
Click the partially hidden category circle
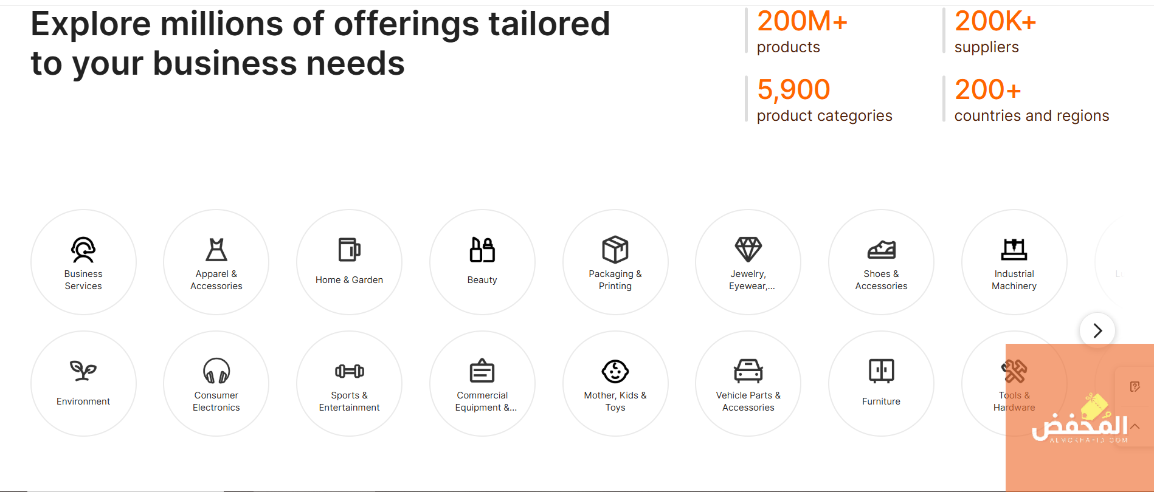coord(1125,262)
